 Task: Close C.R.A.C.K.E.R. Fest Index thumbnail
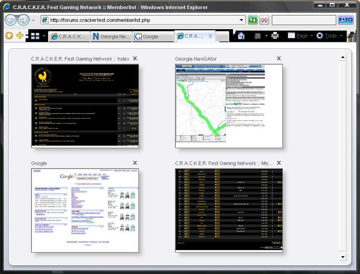pos(135,58)
